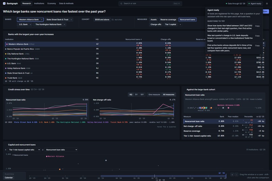Select the 5Y time range
272x181 pixels.
click(x=136, y=95)
